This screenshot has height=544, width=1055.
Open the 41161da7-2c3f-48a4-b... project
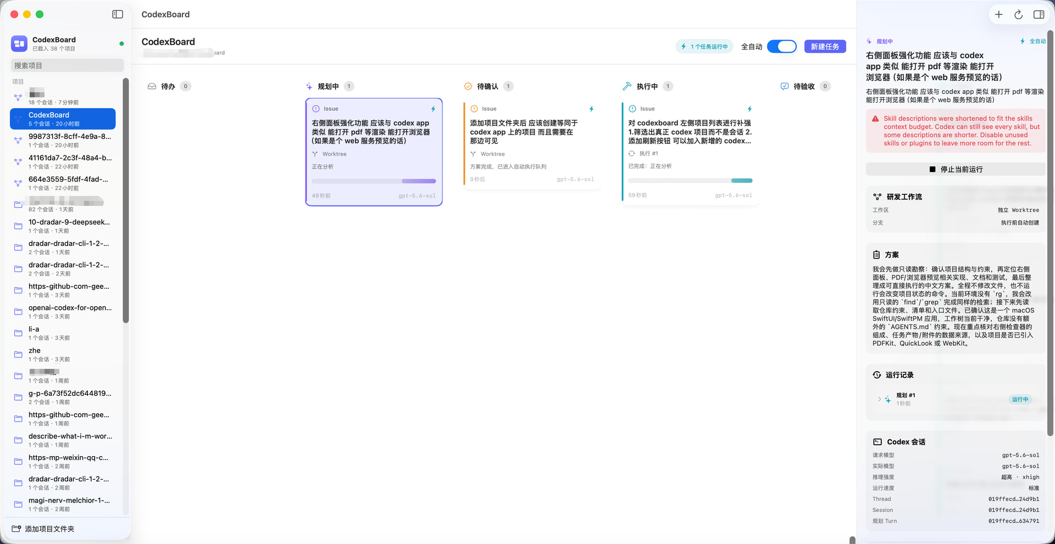63,162
